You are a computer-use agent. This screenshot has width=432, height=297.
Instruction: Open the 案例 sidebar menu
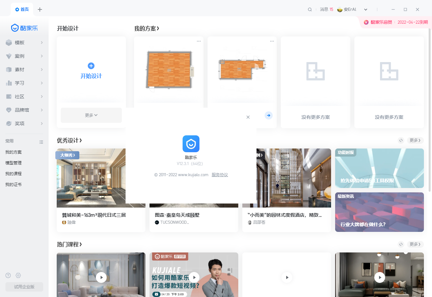[24, 56]
